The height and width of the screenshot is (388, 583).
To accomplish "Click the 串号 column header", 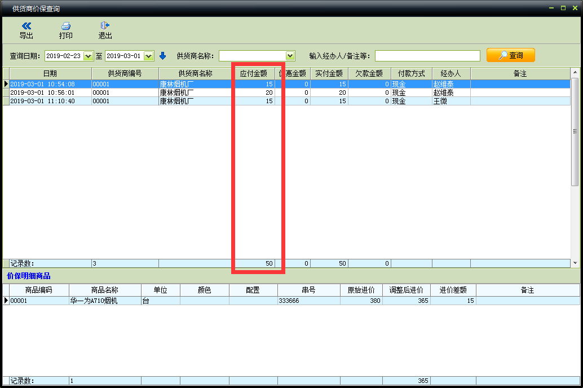I will (x=308, y=290).
